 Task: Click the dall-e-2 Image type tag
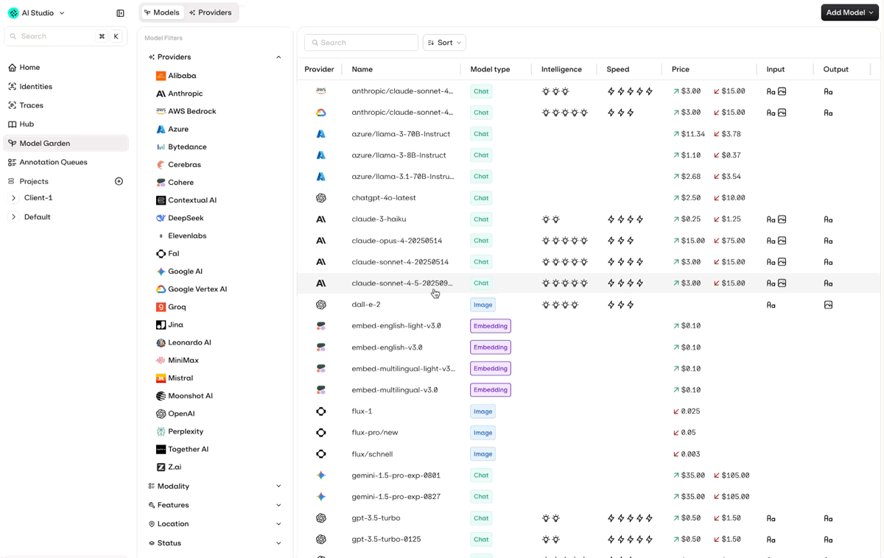coord(483,305)
